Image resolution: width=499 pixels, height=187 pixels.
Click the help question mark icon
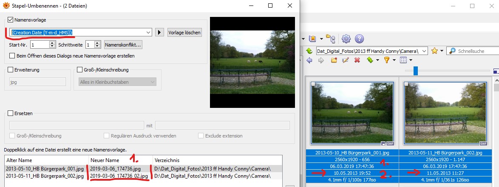[x=359, y=39]
